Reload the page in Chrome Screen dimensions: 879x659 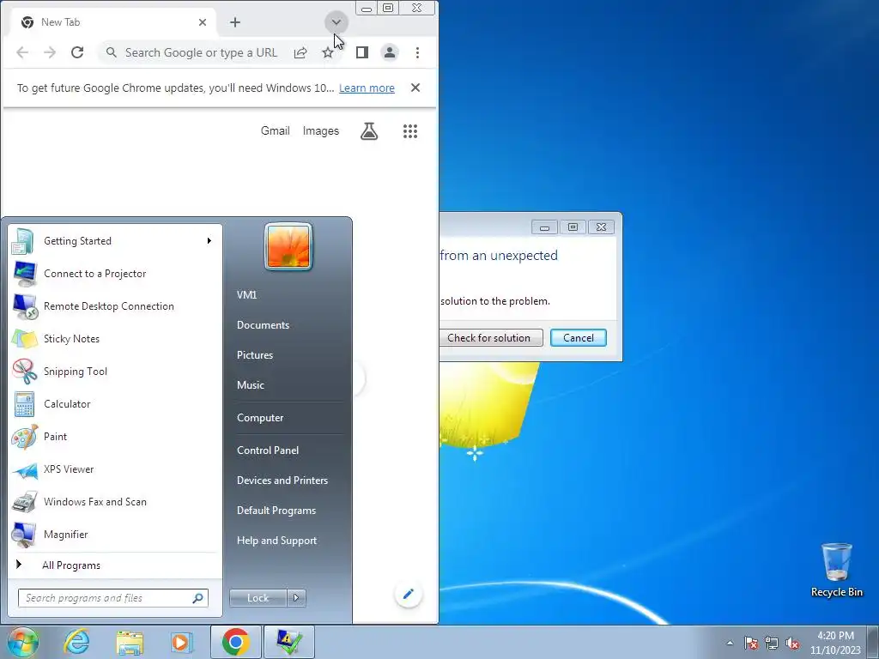(77, 52)
